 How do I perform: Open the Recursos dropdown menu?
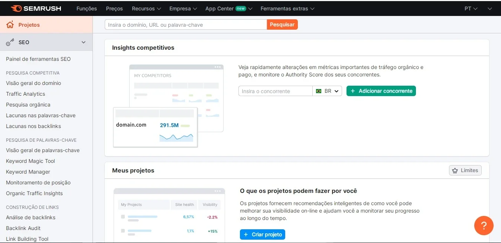146,9
